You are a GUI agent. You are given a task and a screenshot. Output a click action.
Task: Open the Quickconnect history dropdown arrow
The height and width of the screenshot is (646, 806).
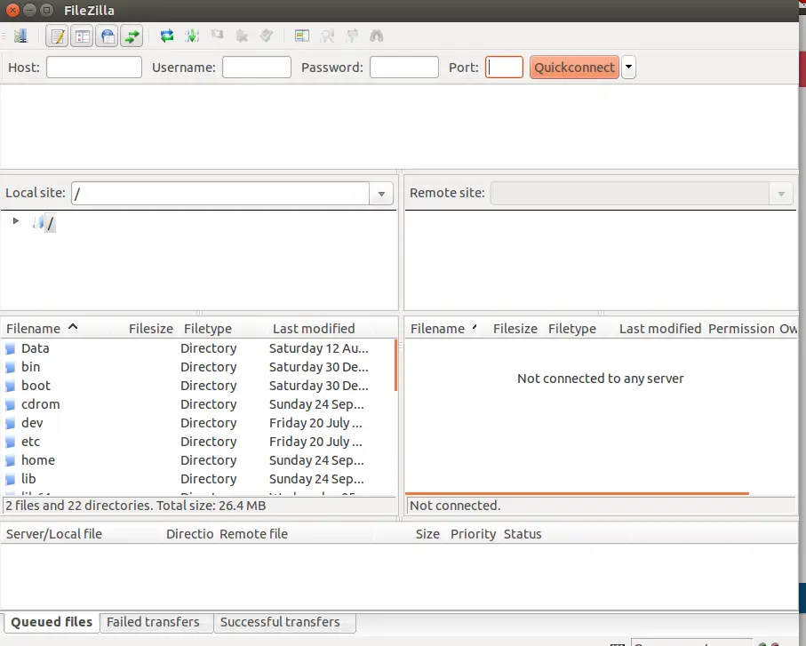click(x=628, y=68)
